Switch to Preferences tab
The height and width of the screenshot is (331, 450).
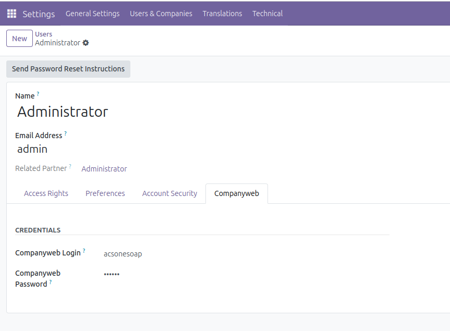[x=105, y=193]
